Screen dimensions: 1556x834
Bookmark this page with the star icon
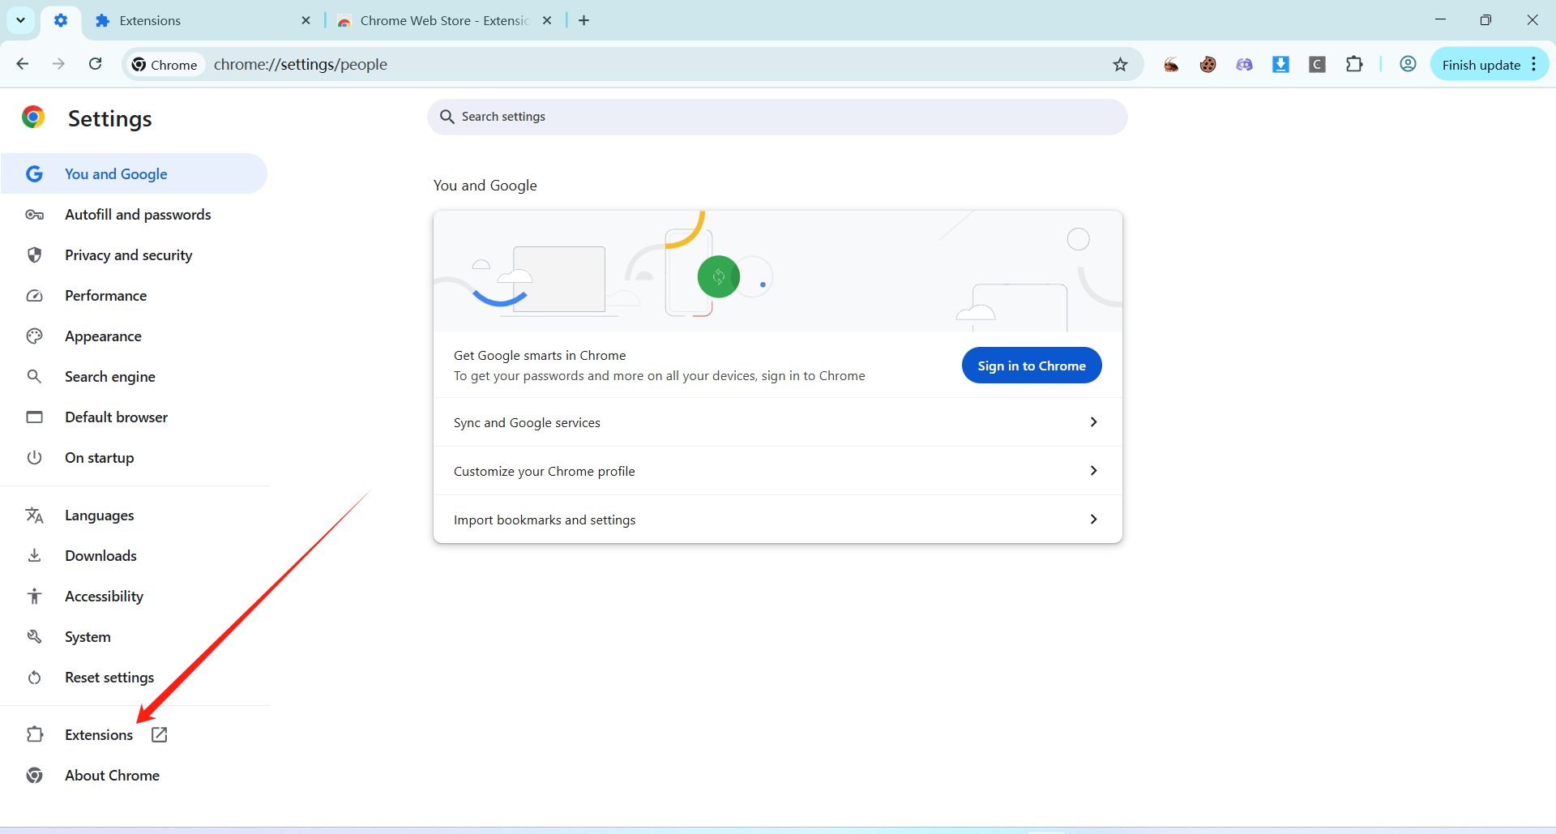[x=1120, y=65]
